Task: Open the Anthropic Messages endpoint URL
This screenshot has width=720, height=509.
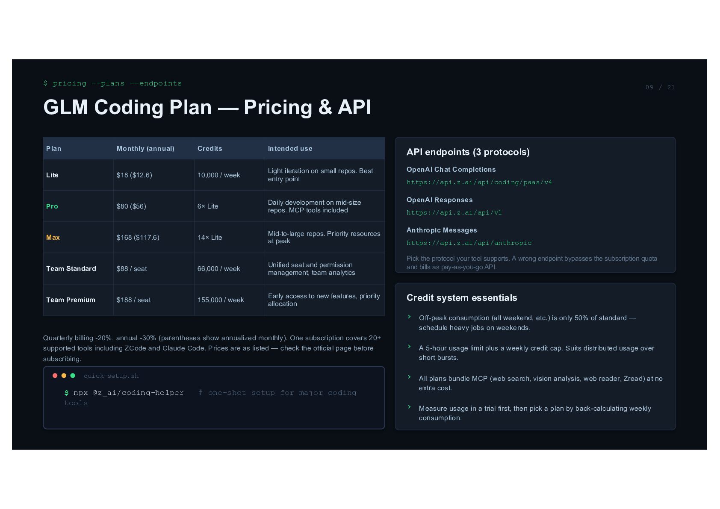Action: pyautogui.click(x=469, y=243)
